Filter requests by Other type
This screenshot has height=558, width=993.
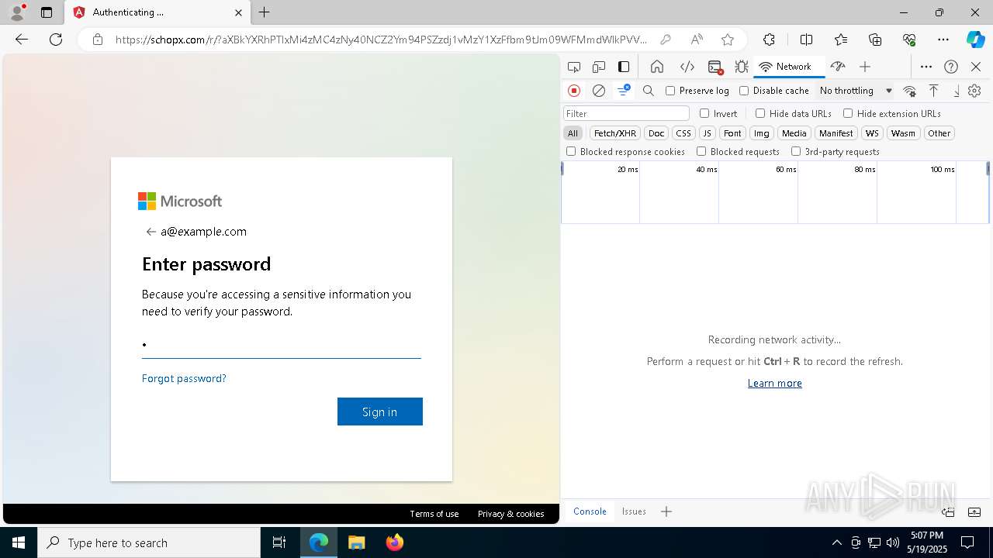[939, 133]
